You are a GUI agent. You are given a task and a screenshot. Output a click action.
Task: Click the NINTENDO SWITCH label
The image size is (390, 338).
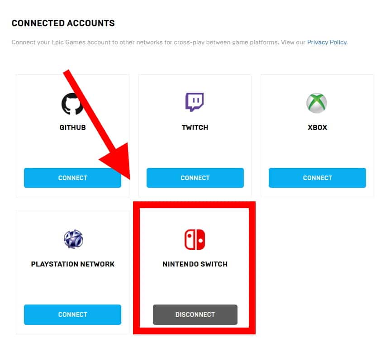coord(195,264)
